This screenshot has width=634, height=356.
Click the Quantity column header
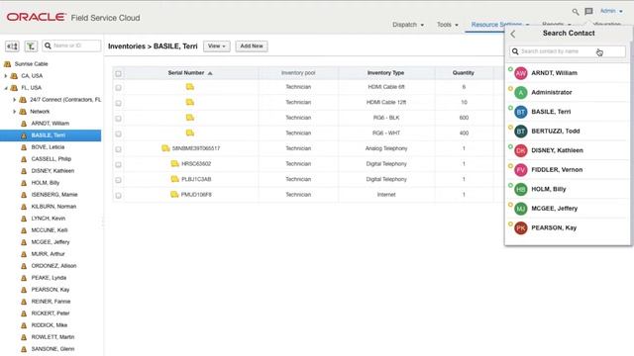tap(464, 73)
